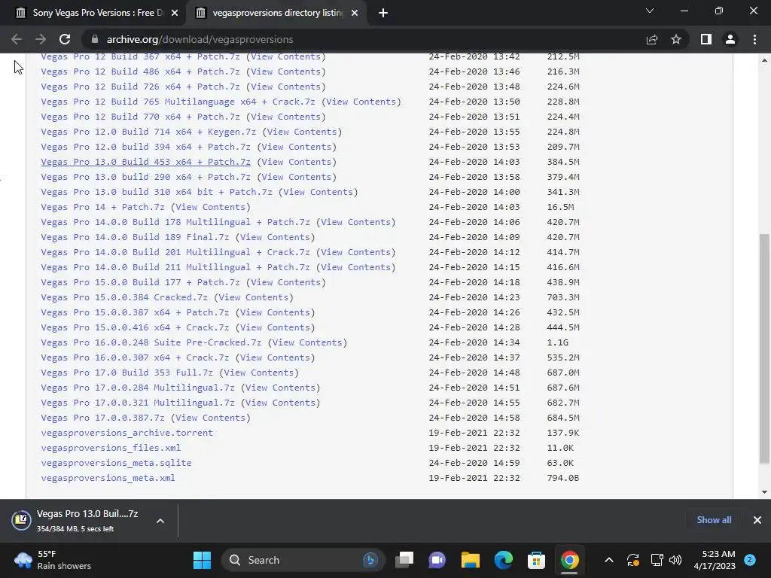Open vegasproversions_meta.xml link

[x=108, y=478]
